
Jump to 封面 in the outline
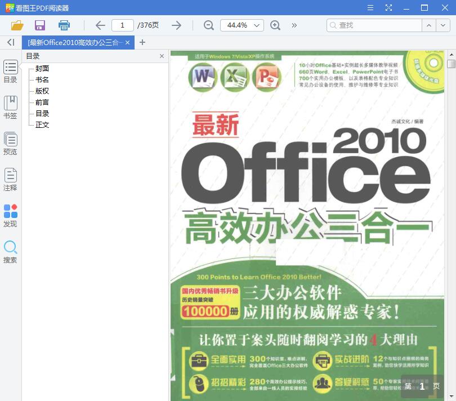42,69
